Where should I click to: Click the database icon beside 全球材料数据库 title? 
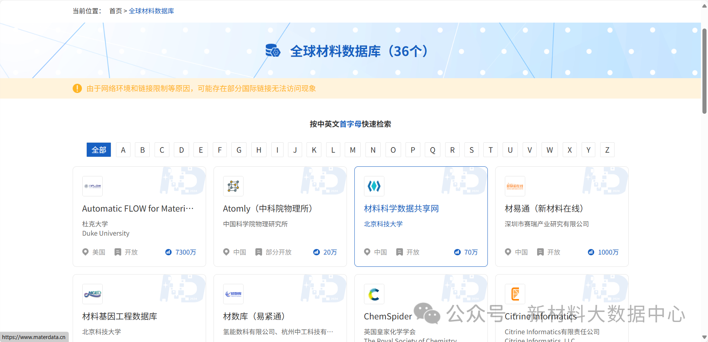[x=273, y=51]
